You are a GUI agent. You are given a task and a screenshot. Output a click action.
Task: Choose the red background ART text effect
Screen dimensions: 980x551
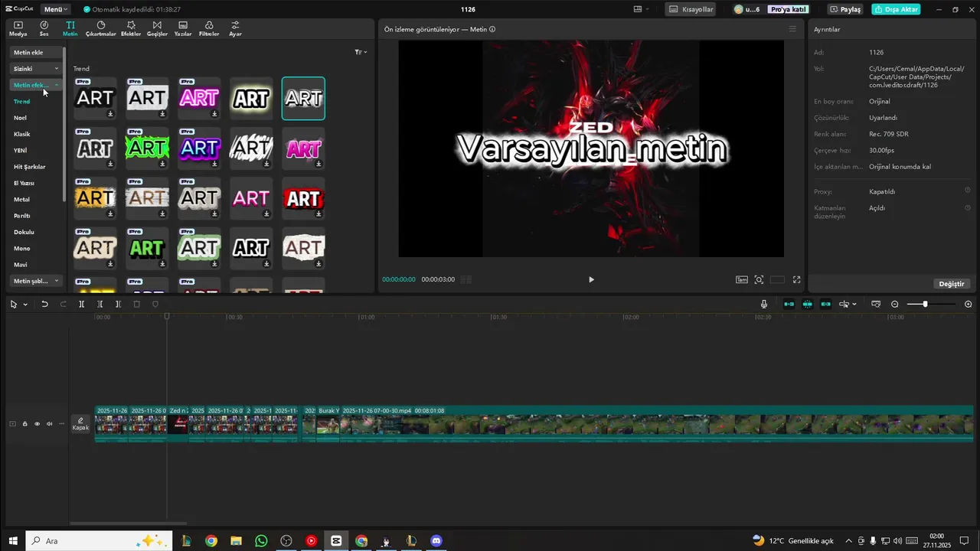[303, 198]
